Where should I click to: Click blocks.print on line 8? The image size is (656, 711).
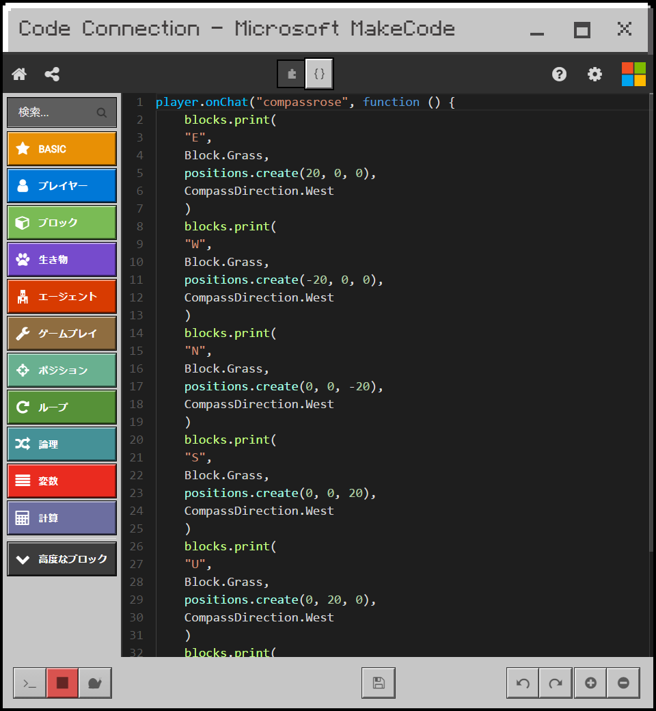[x=227, y=226]
